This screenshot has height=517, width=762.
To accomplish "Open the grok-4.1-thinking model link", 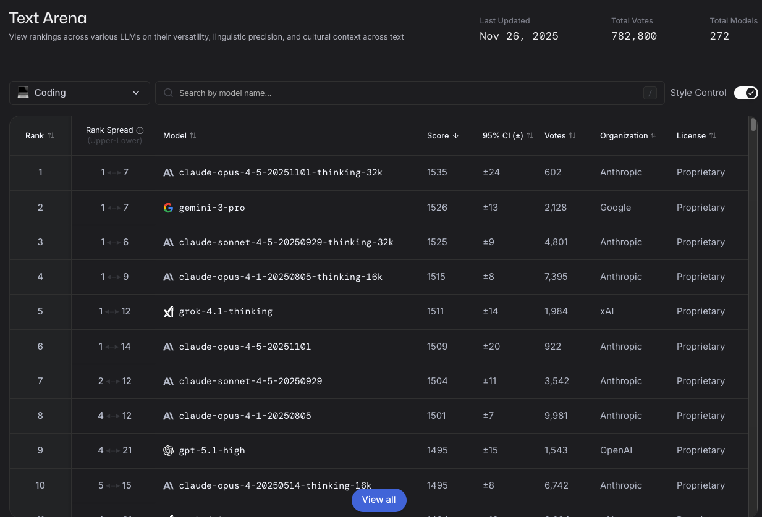I will coord(226,311).
